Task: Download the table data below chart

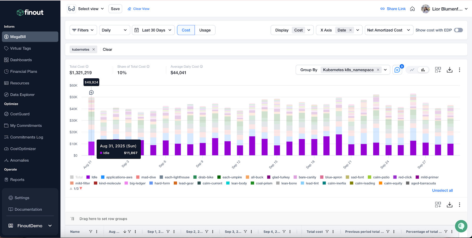Action: tap(449, 205)
